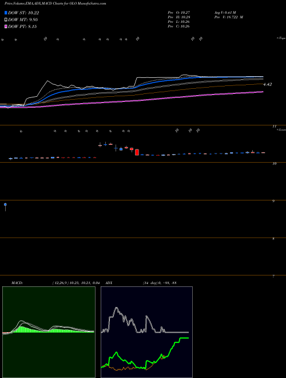Click the price axis label 10
This screenshot has width=286, height=378.
[274, 164]
